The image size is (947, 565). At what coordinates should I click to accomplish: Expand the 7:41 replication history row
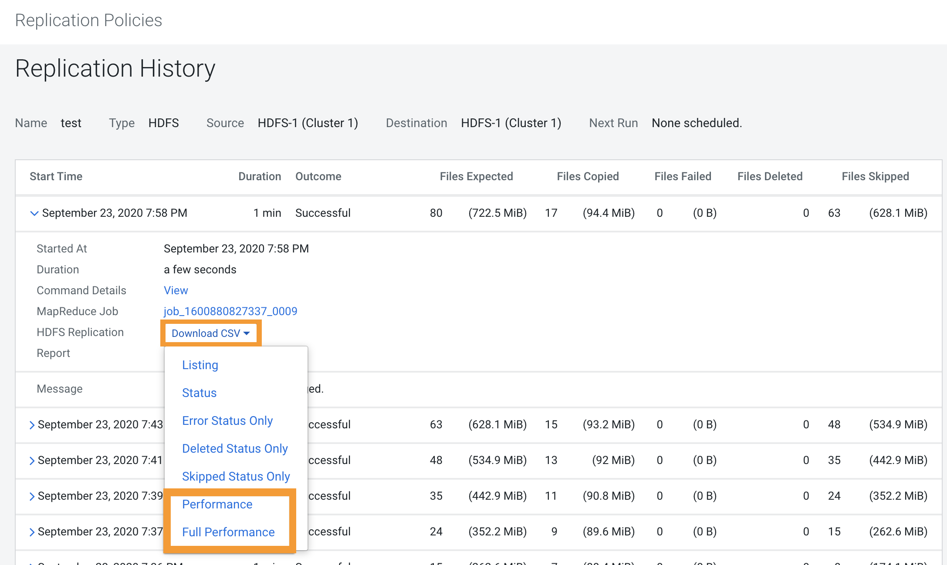[32, 461]
